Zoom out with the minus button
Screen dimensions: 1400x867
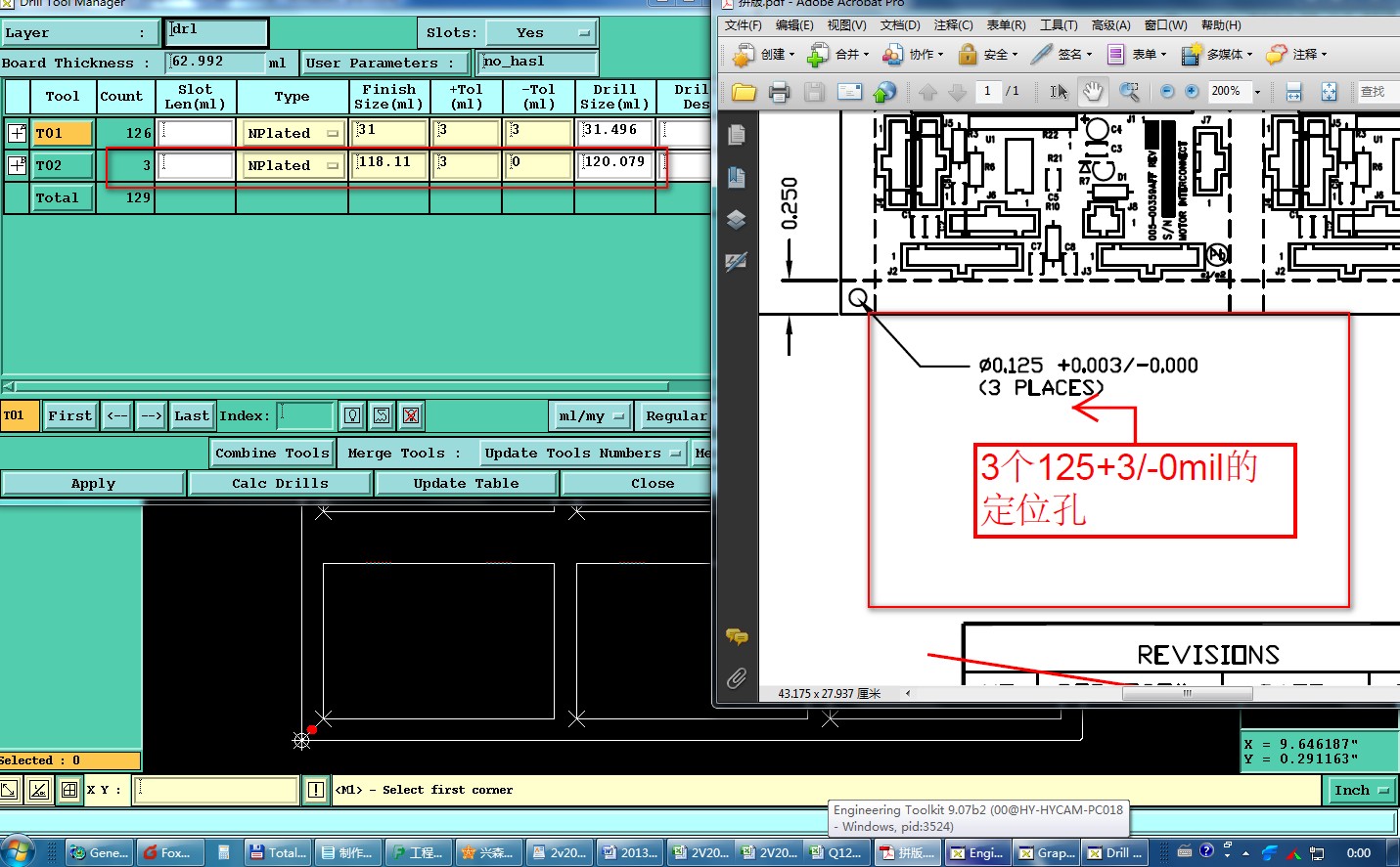(x=1167, y=91)
